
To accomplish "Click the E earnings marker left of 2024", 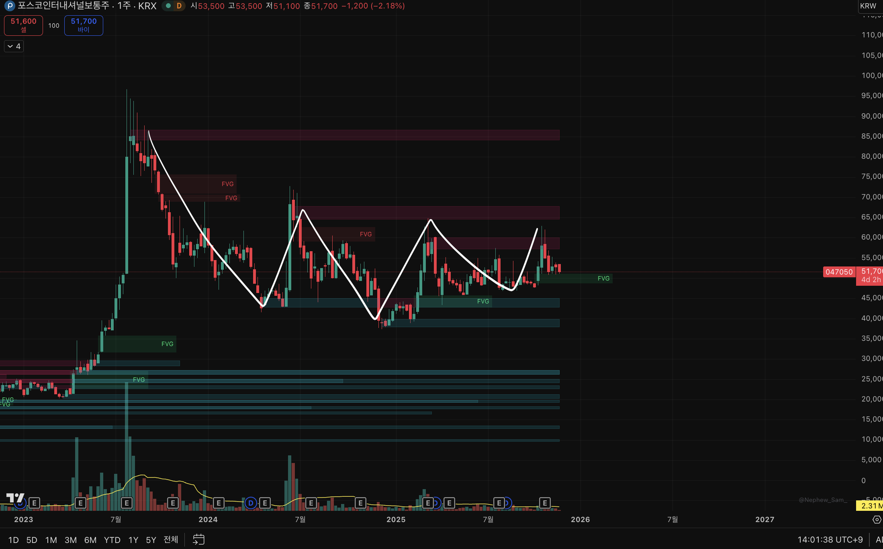I will (x=173, y=503).
